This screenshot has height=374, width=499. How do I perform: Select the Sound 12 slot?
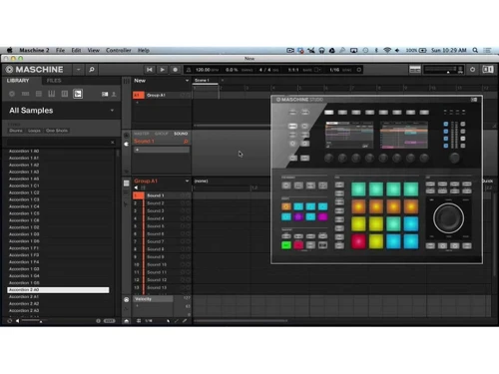coord(162,280)
